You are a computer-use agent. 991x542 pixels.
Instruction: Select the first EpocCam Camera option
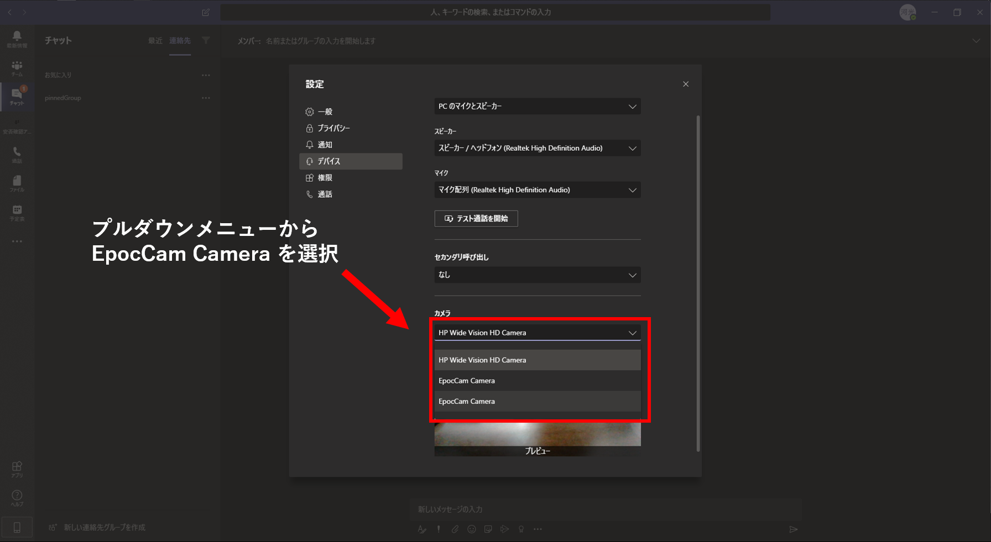(537, 381)
